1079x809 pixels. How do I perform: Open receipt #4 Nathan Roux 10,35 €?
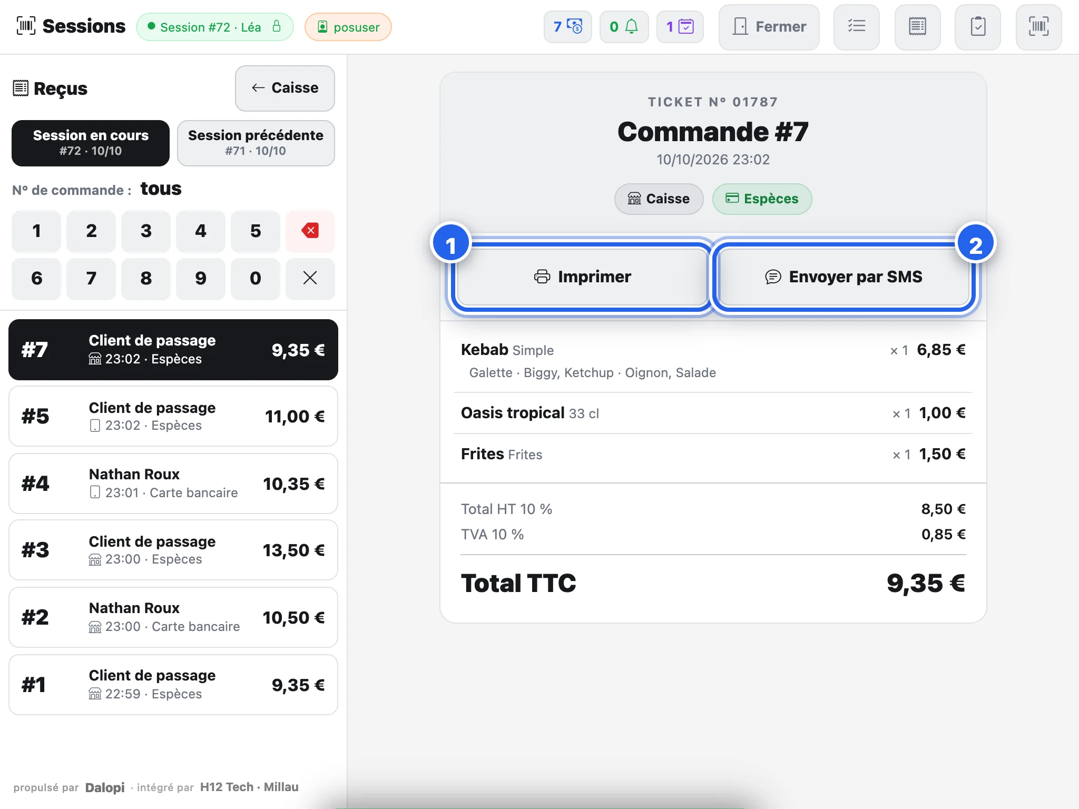[x=173, y=484]
